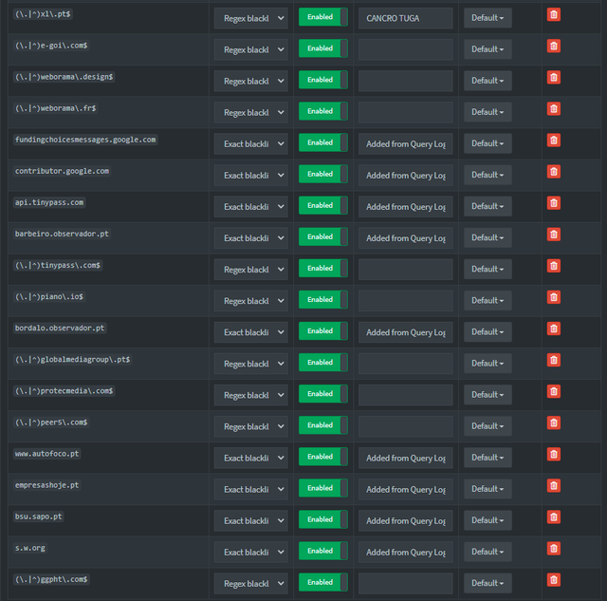
Task: Change type of contributor.google.com entry
Action: click(x=250, y=175)
